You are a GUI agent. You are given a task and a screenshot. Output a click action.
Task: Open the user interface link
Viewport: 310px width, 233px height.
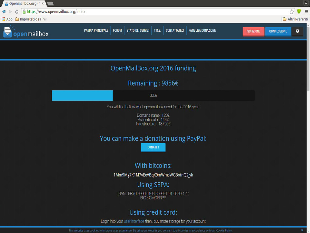[134, 221]
